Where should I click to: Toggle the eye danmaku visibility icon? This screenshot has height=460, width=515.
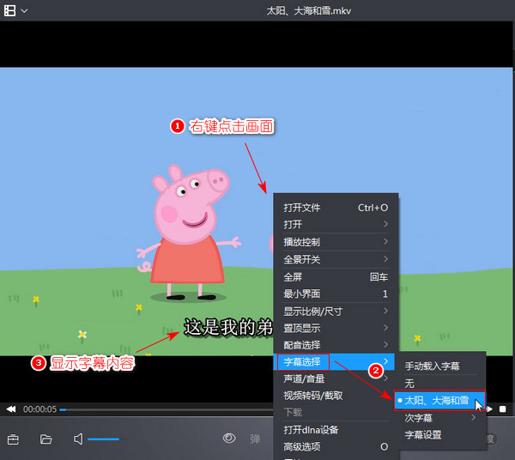(x=229, y=438)
